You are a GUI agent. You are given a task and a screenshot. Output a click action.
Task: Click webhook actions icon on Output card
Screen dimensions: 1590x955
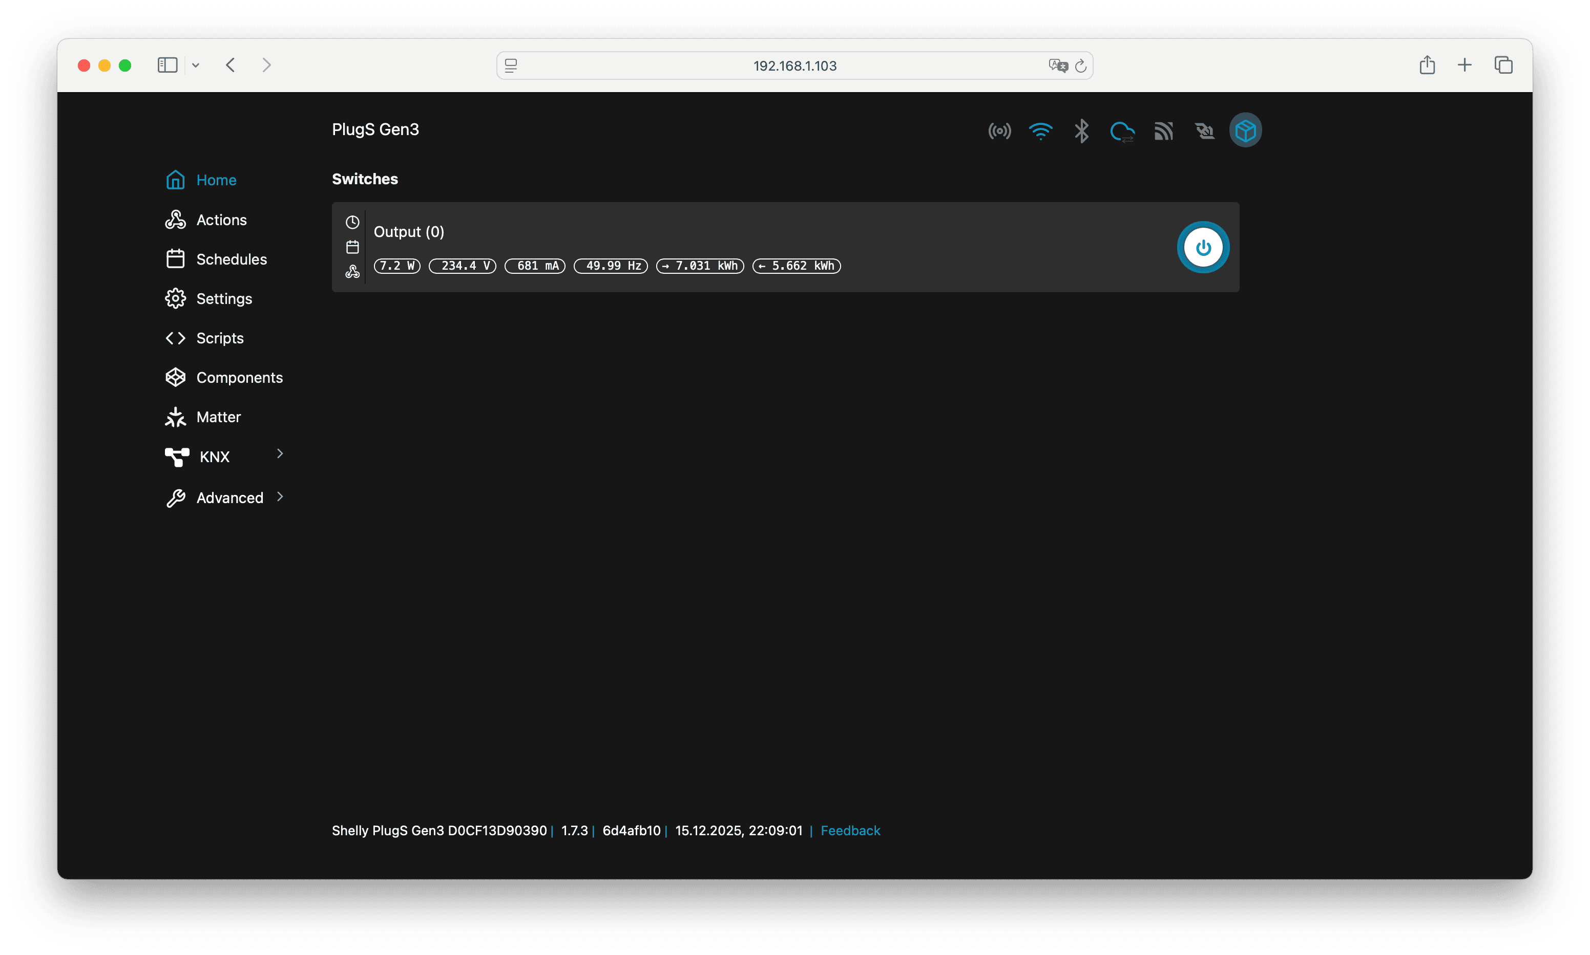tap(352, 272)
